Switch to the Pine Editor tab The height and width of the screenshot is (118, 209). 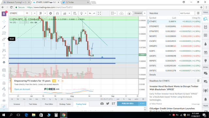pos(49,104)
